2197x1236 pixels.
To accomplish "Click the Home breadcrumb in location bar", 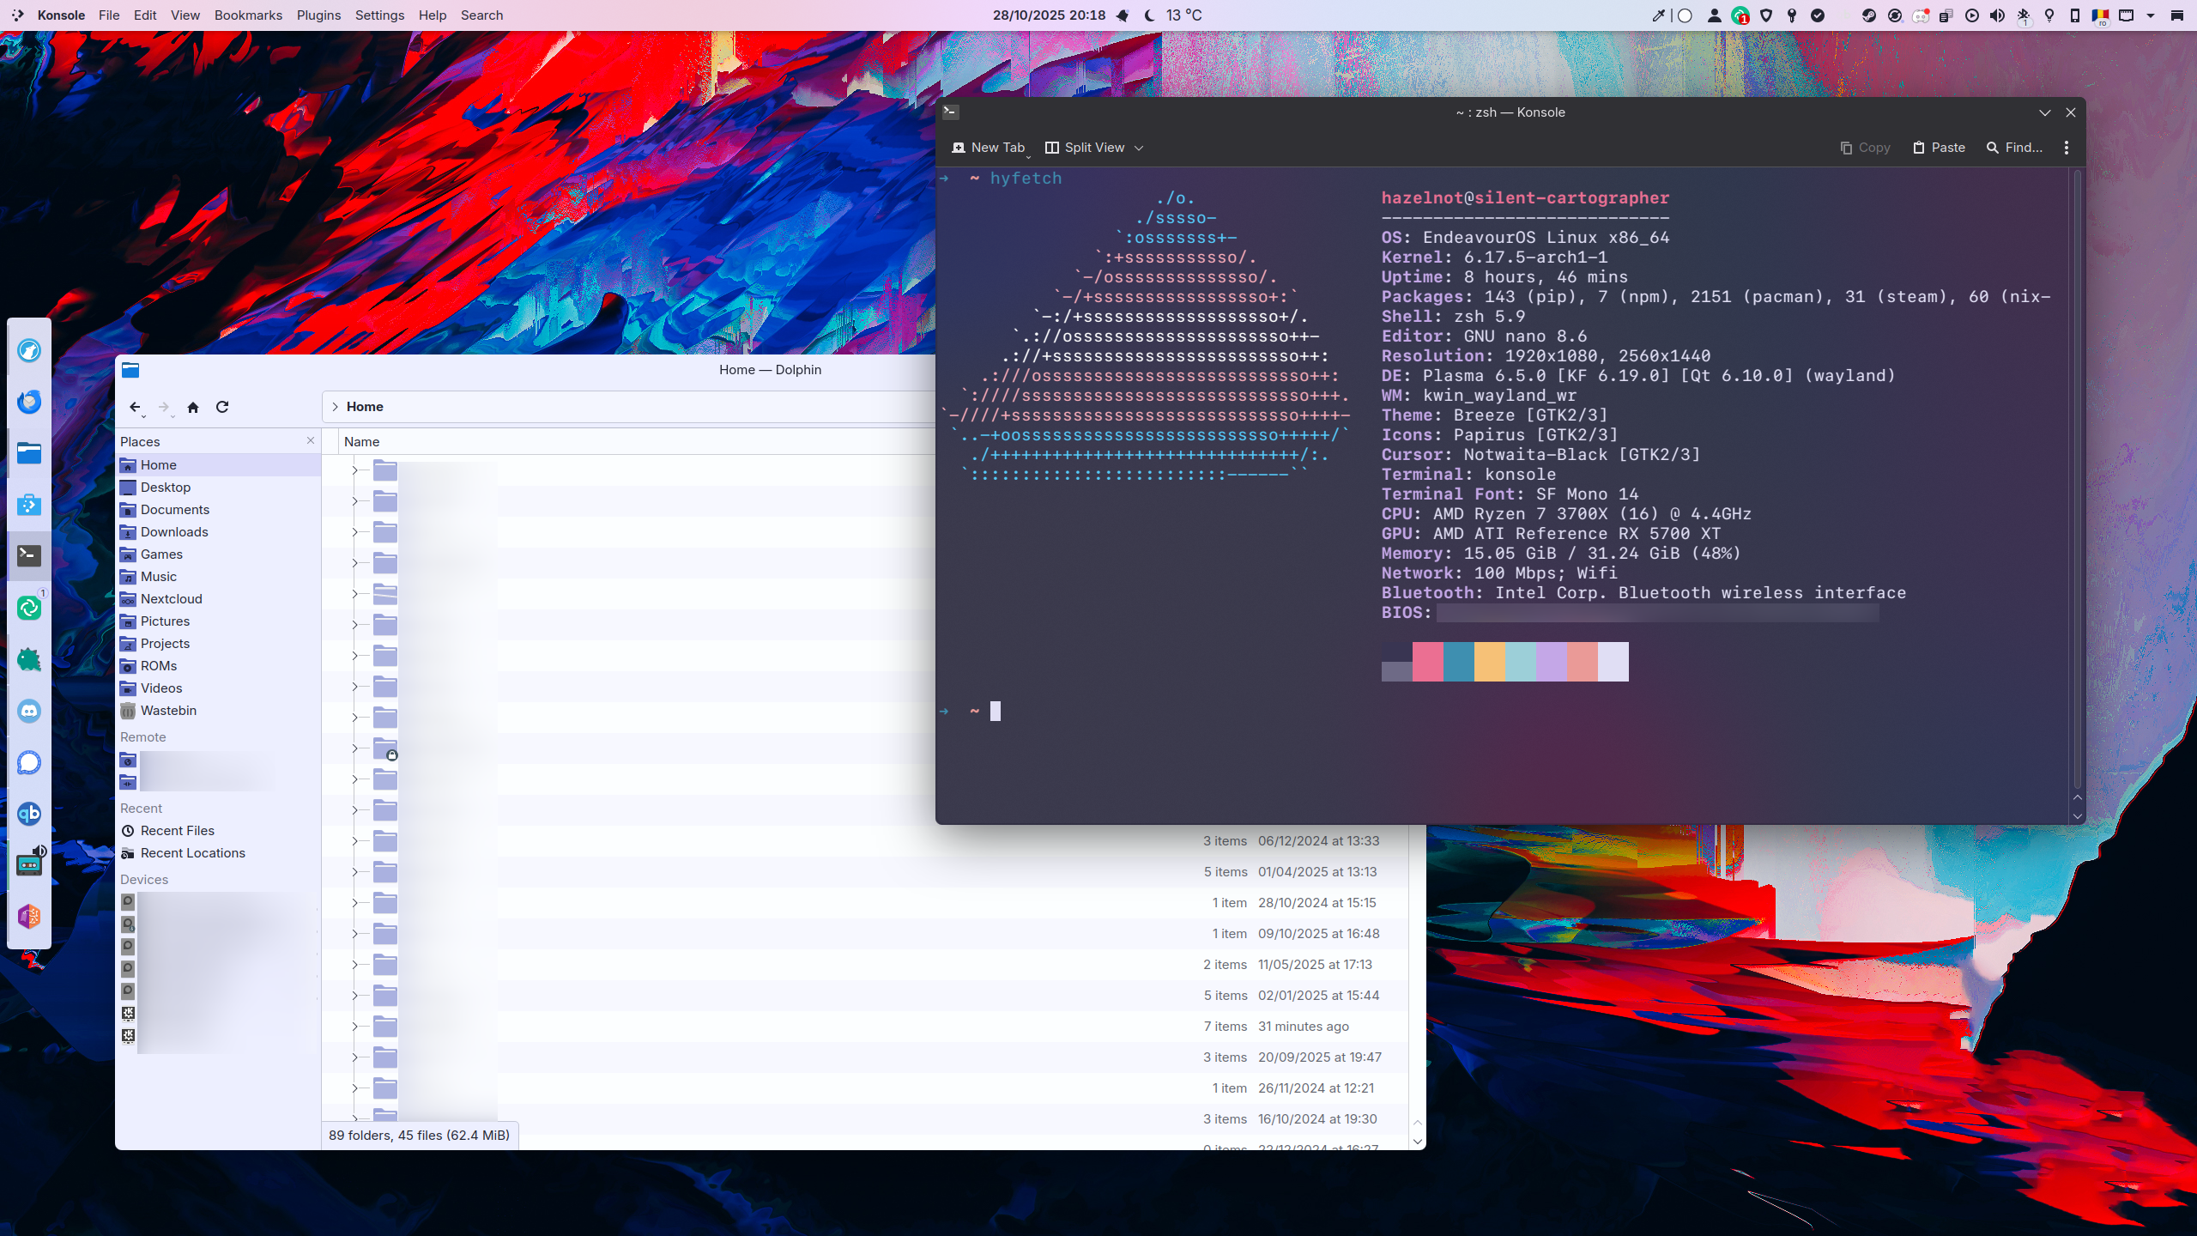I will (365, 407).
